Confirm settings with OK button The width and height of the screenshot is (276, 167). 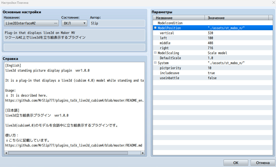click(x=236, y=163)
